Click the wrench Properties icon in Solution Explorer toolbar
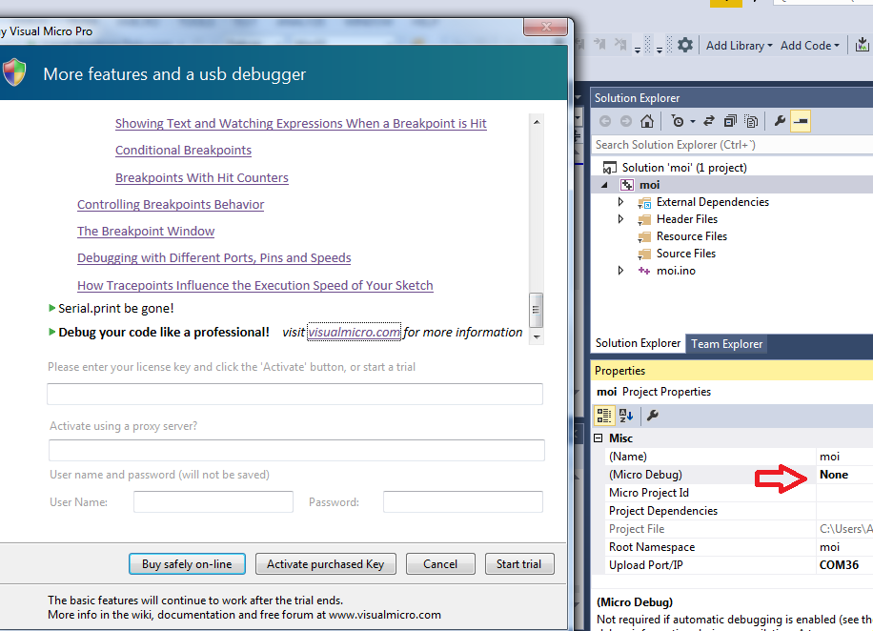The width and height of the screenshot is (873, 631). 780,121
